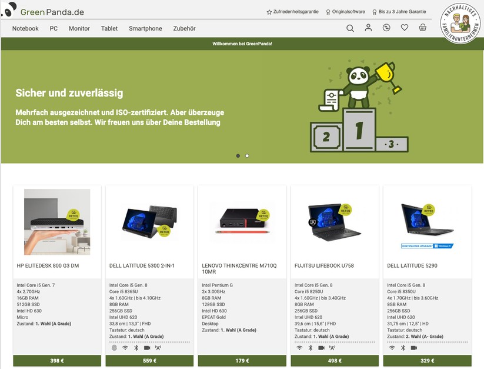Click the Wi-Fi icon on Fujitsu Lifebook U758
484x369 pixels.
pyautogui.click(x=299, y=348)
